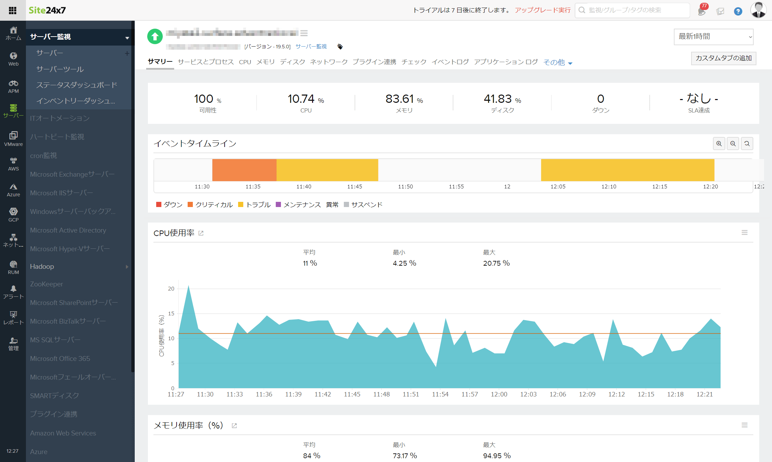
Task: Open the メモリ使用率 chart options menu
Action: click(x=744, y=425)
